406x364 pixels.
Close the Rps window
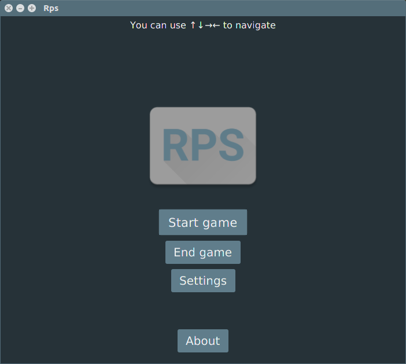pyautogui.click(x=9, y=8)
